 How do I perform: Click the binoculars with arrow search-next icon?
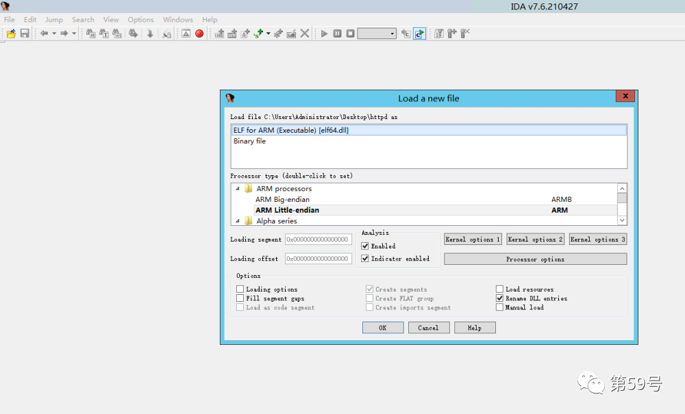pos(134,34)
